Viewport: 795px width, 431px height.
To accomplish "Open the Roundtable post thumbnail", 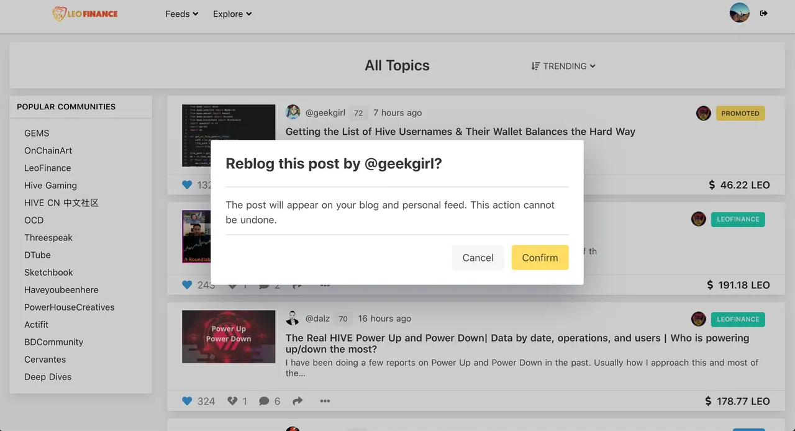I will click(x=196, y=237).
